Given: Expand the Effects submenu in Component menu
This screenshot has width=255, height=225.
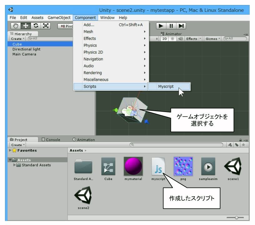Looking at the screenshot, I should pos(111,38).
